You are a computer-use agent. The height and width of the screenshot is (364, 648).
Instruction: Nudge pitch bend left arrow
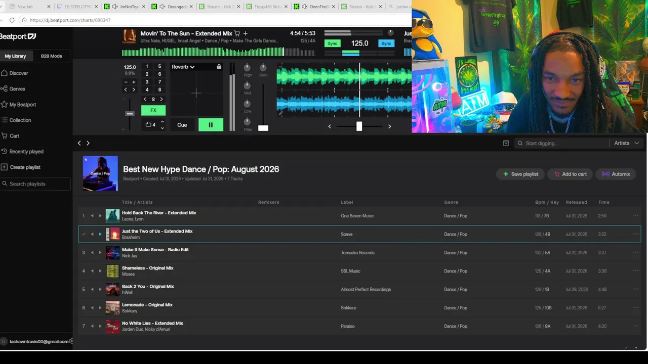coord(126,89)
